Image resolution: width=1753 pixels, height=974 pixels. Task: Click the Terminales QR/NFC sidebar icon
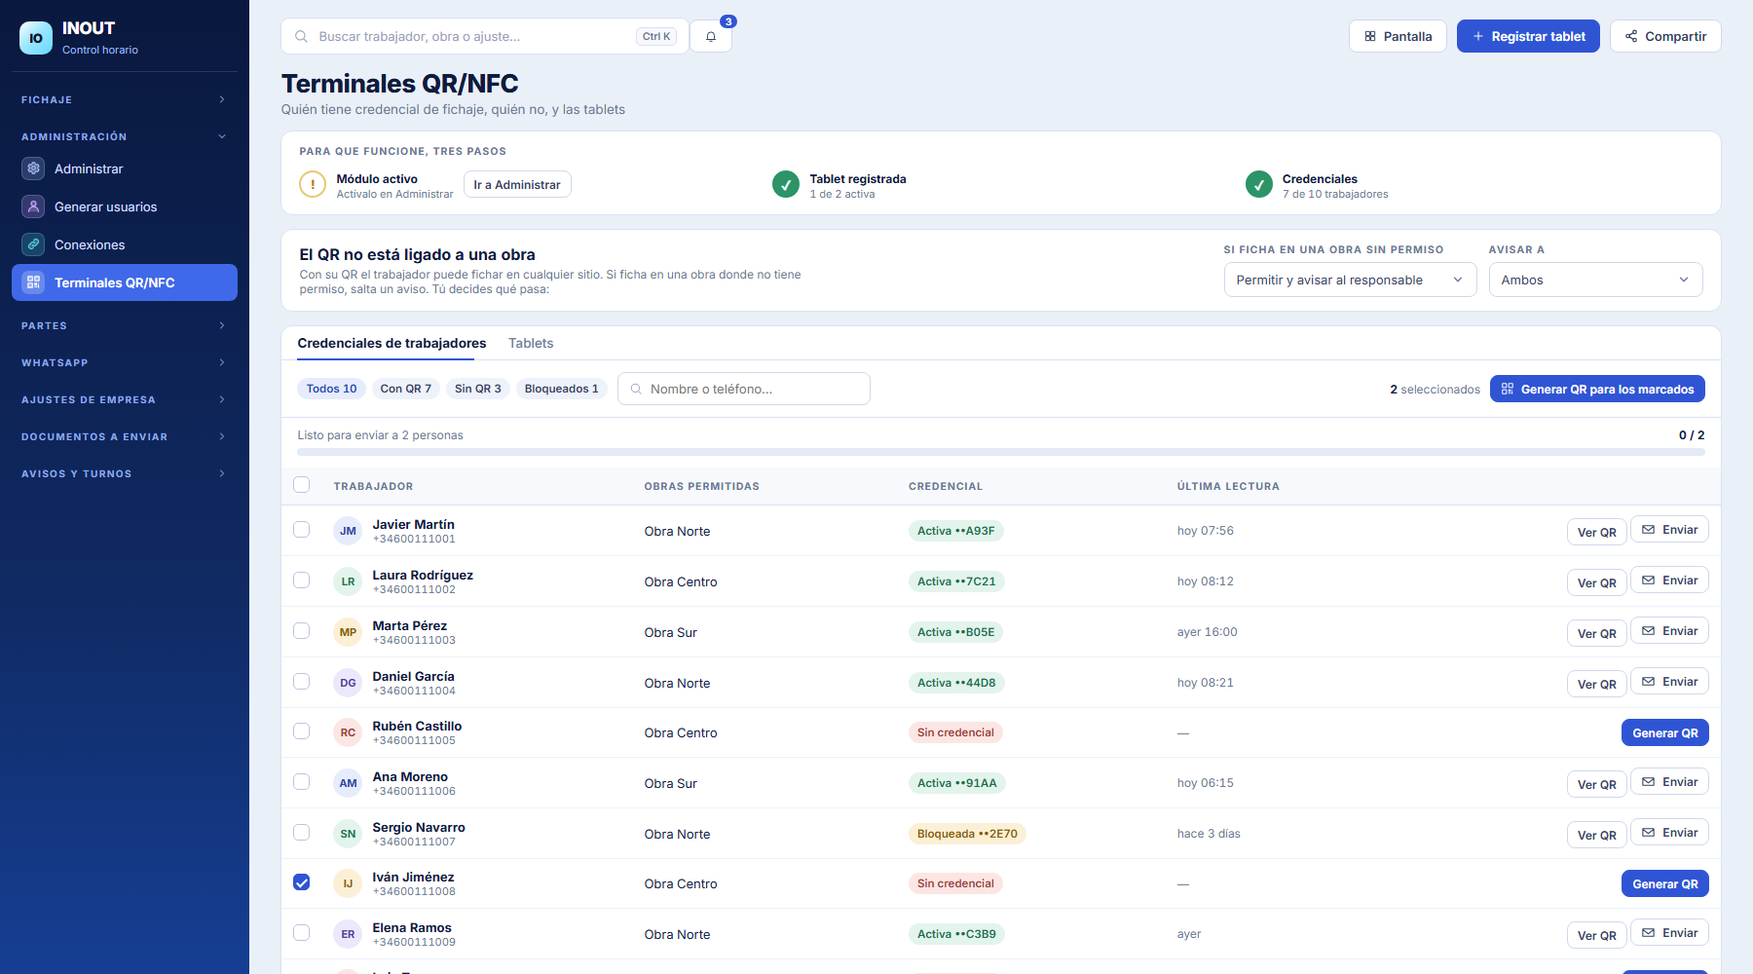pos(34,282)
